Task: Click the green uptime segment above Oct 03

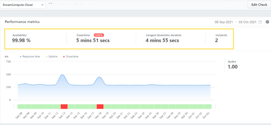Action: pyautogui.click(x=208, y=106)
